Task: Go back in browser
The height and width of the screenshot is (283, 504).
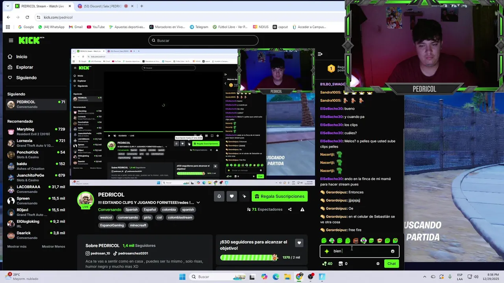Action: [8, 17]
